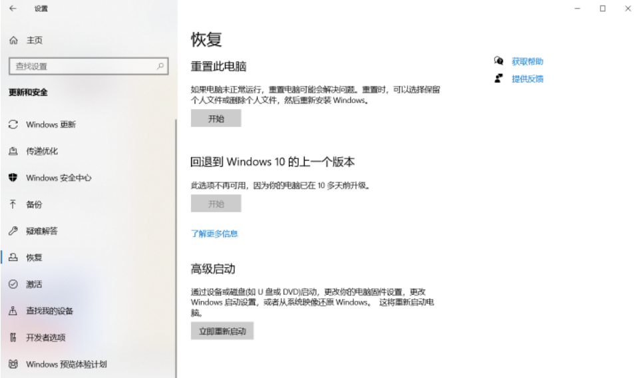
Task: Start 重置此电脑 with 开始 button
Action: tap(216, 118)
